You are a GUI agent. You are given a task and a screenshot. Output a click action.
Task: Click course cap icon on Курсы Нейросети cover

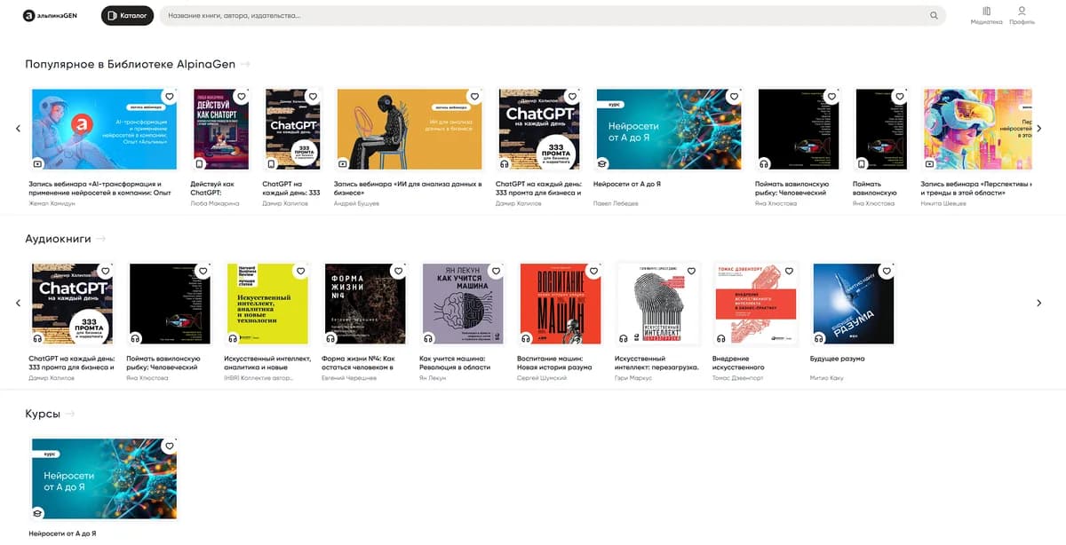coord(37,513)
